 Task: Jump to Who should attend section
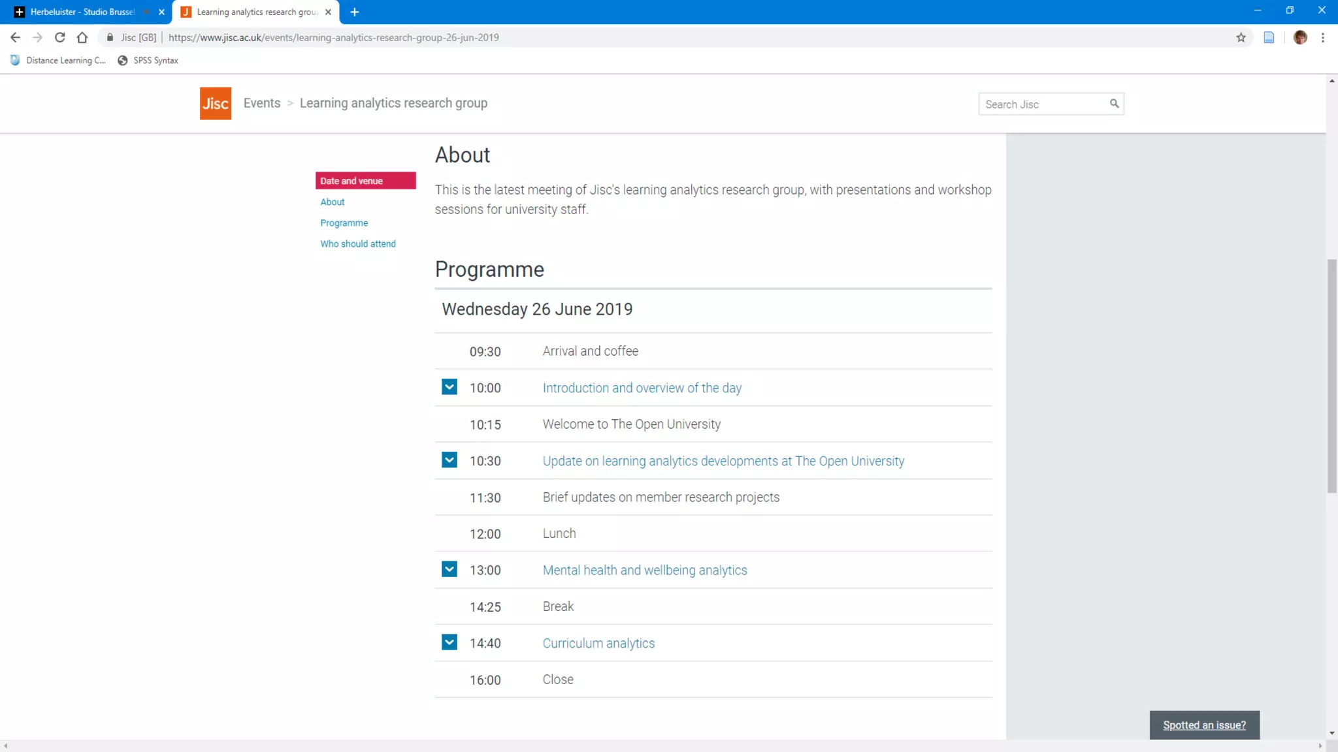coord(357,243)
